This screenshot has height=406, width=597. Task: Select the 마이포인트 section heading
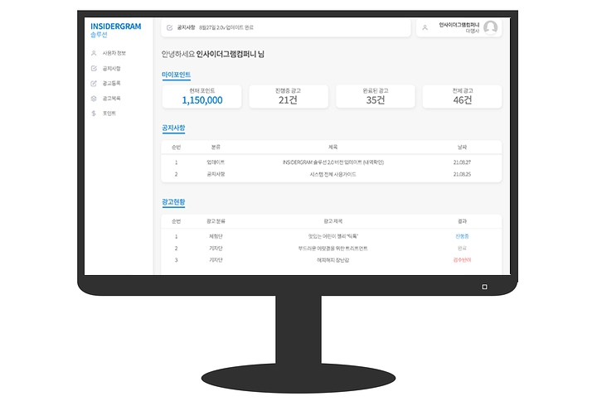(x=176, y=75)
